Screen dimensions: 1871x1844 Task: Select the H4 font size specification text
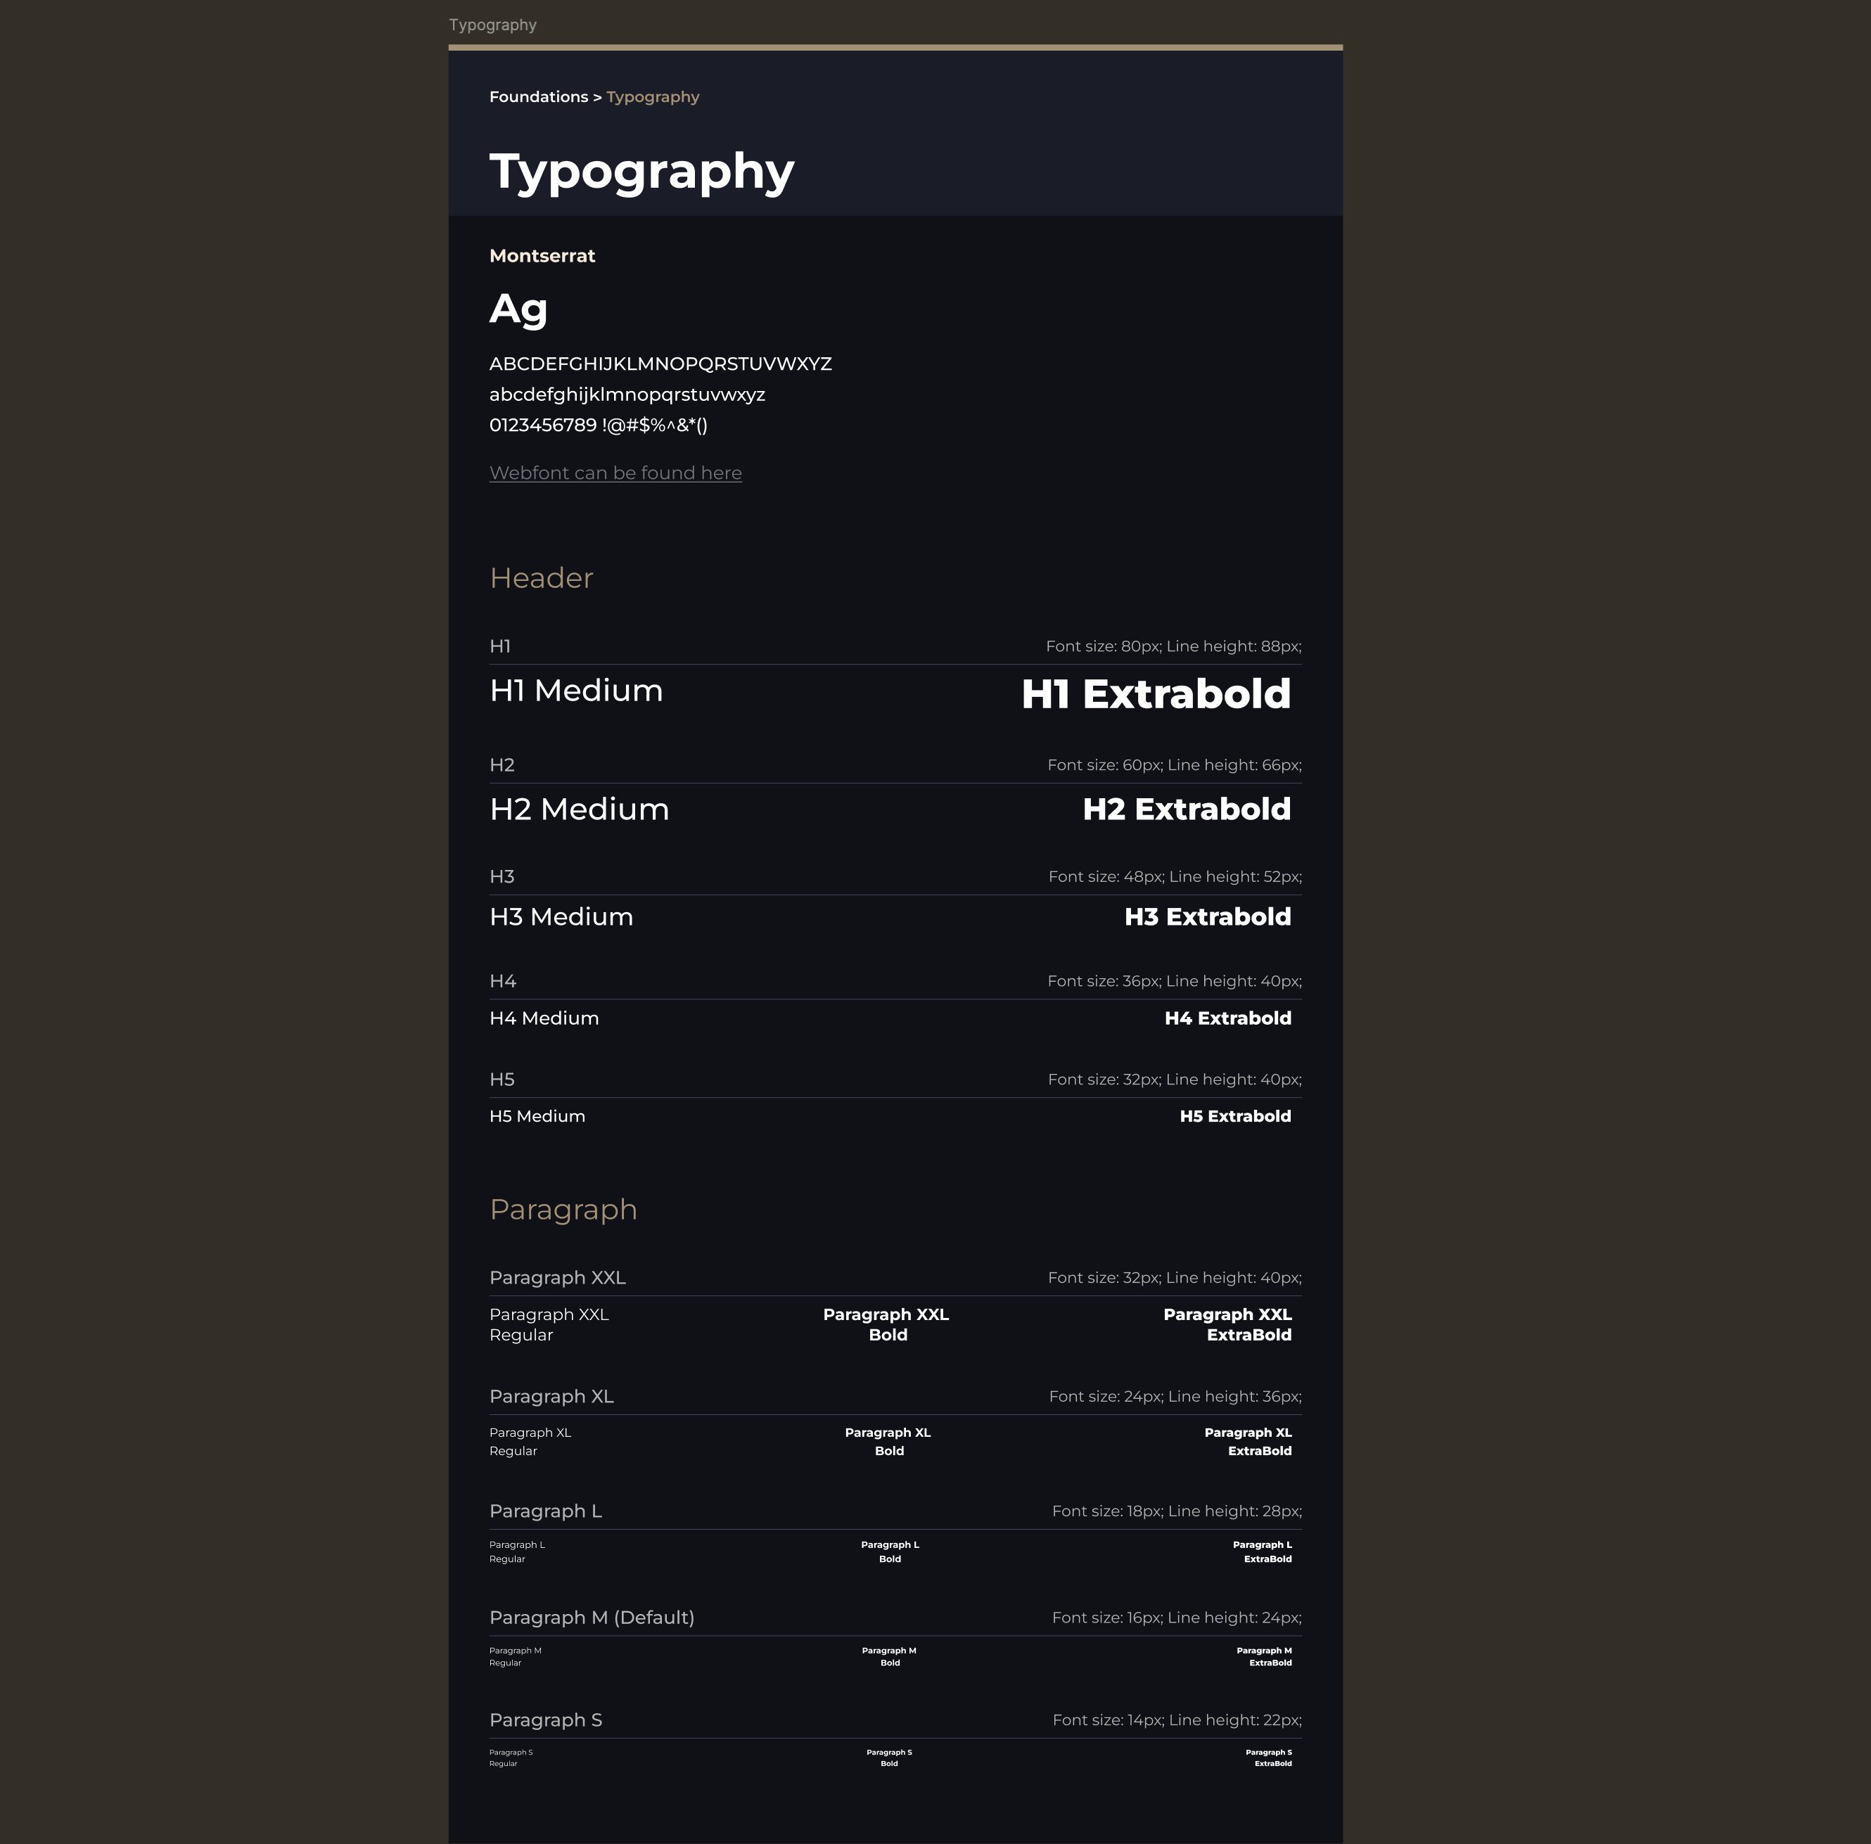click(x=1175, y=981)
